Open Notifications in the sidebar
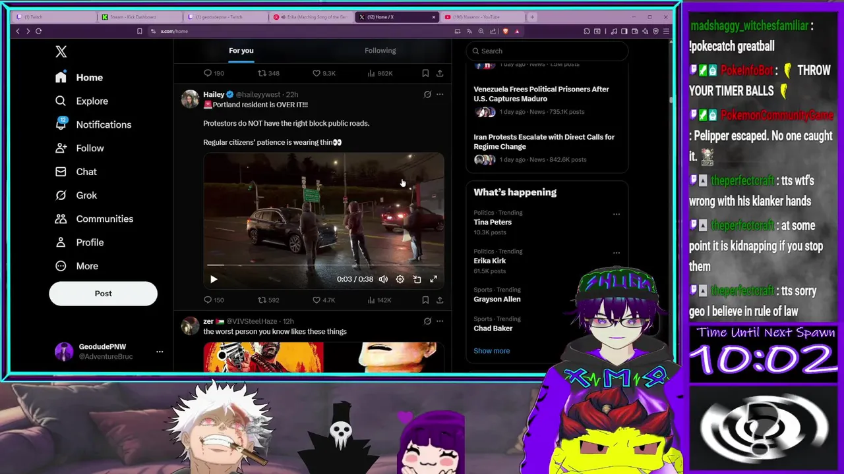 93,124
